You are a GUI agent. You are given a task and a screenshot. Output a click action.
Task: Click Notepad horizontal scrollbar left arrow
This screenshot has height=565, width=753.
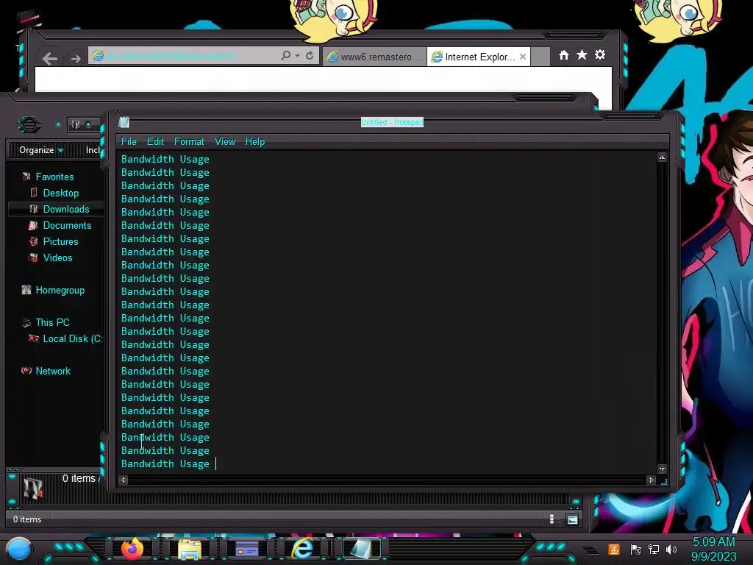tap(124, 480)
